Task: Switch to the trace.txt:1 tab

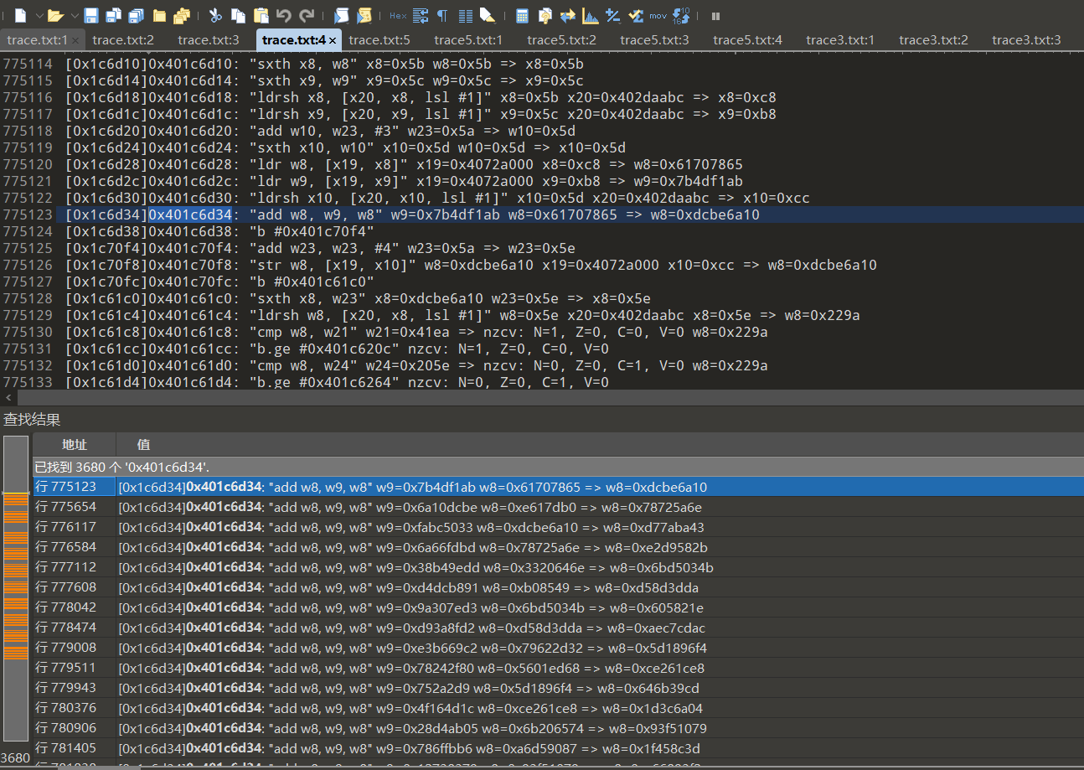Action: [36, 39]
